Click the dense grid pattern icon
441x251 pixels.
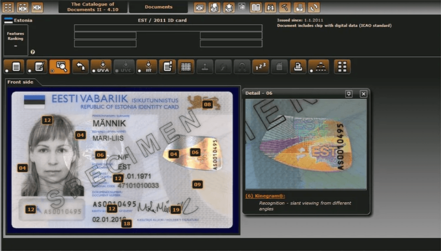tap(186, 67)
